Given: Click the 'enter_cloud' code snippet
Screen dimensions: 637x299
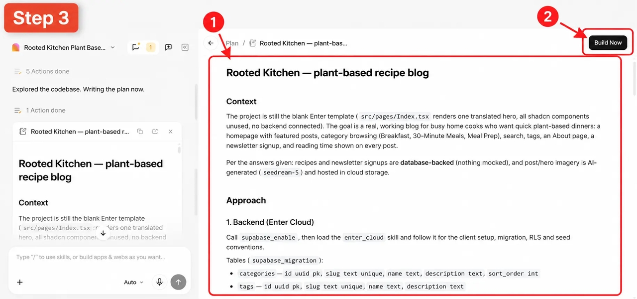Looking at the screenshot, I should coord(364,237).
